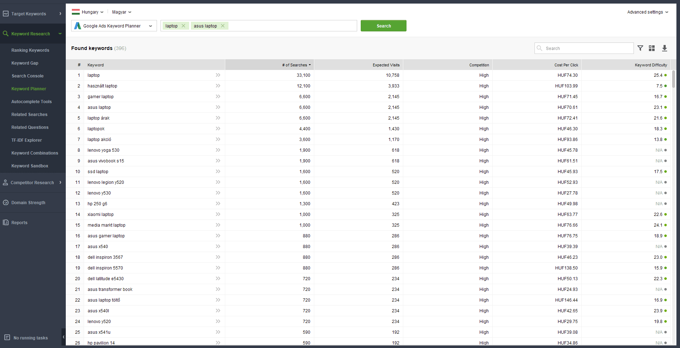This screenshot has width=680, height=348.
Task: Remove the 'asus laptop' keyword tag
Action: pyautogui.click(x=223, y=26)
